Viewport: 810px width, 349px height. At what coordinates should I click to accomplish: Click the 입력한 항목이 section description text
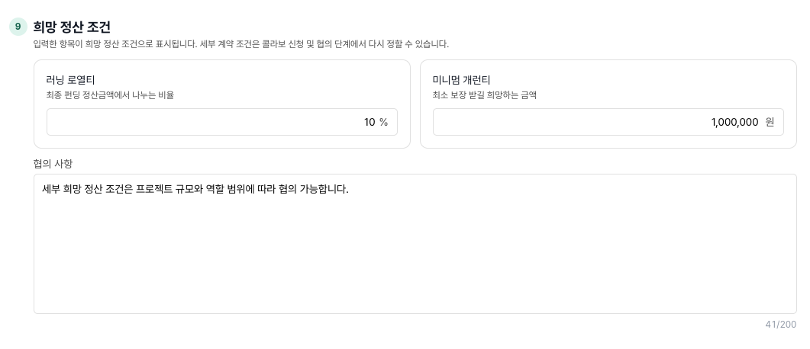pyautogui.click(x=240, y=44)
